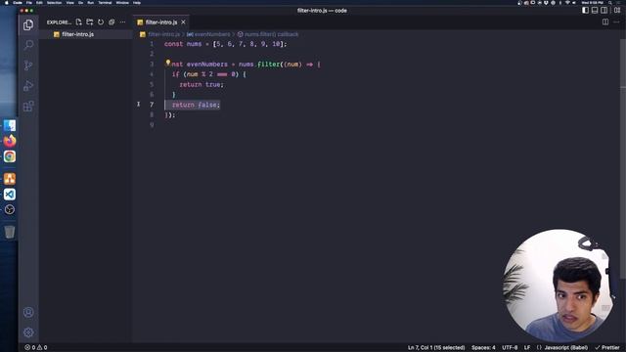The width and height of the screenshot is (626, 352).
Task: Open editor more actions ellipsis
Action: pos(616,22)
